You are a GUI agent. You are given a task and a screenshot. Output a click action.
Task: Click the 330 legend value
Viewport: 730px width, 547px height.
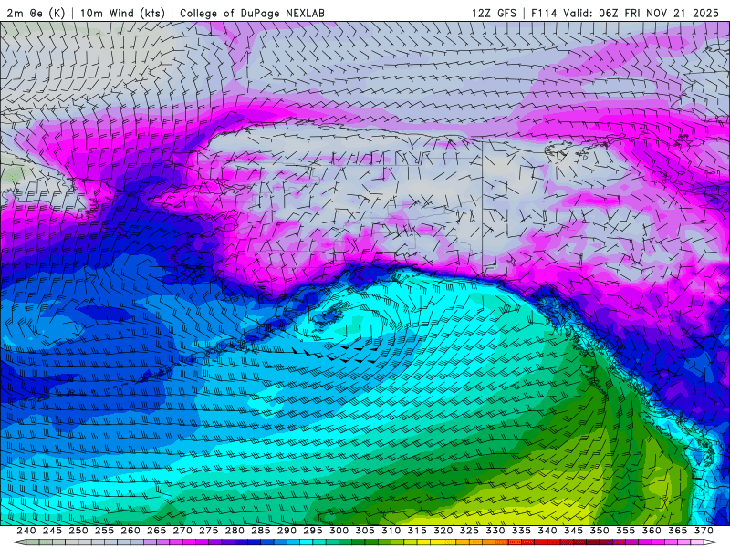(495, 531)
